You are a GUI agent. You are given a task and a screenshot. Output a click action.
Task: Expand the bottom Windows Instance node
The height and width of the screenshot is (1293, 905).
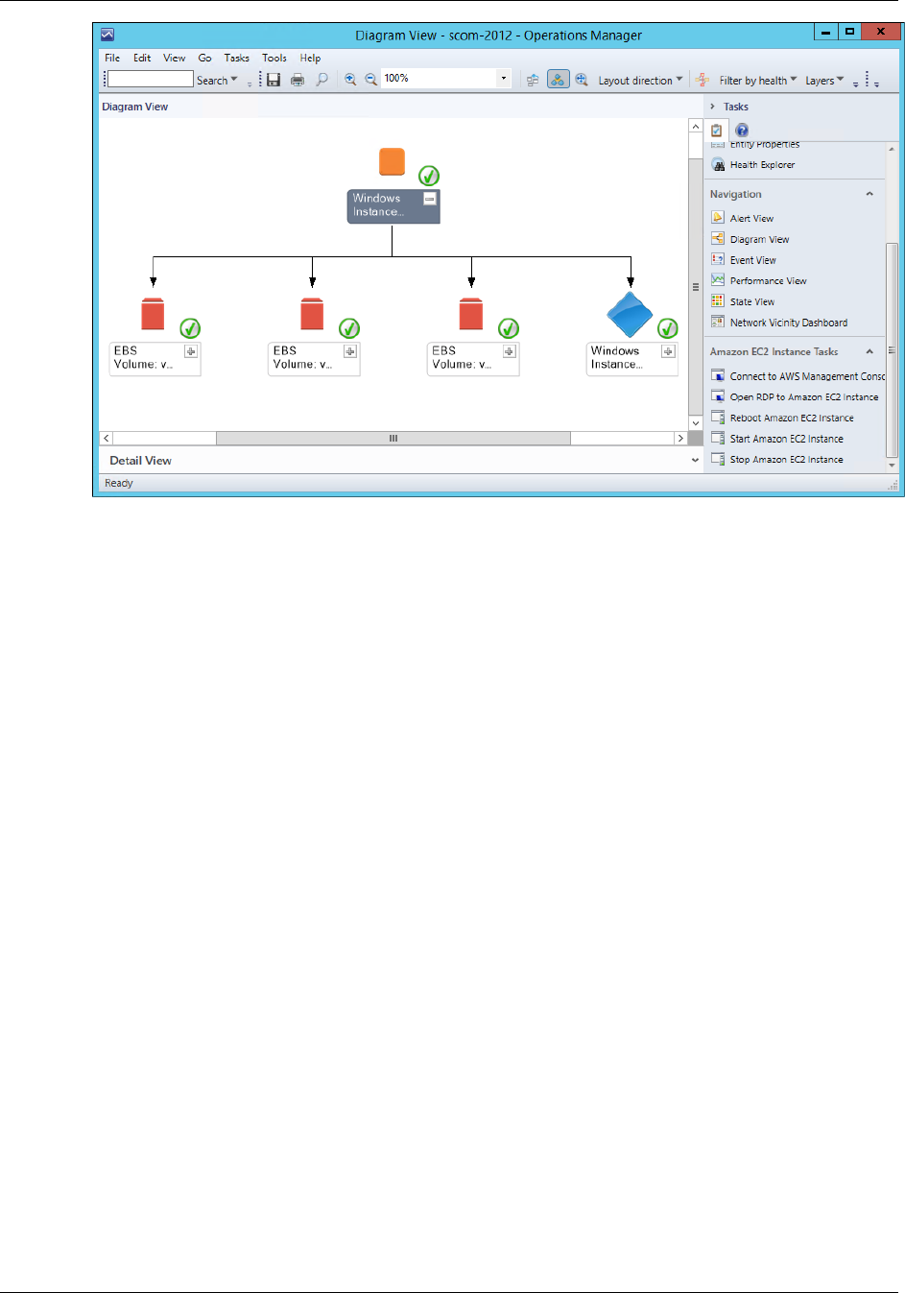tap(668, 351)
